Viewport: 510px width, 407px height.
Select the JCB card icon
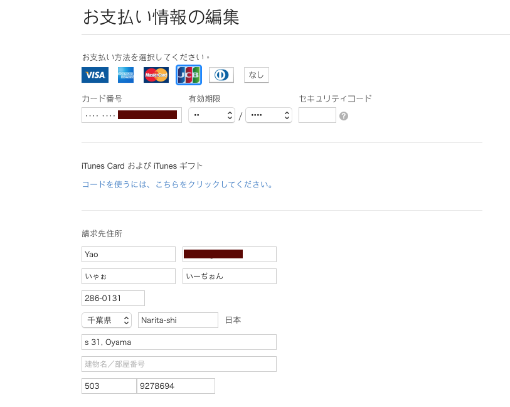tap(188, 75)
